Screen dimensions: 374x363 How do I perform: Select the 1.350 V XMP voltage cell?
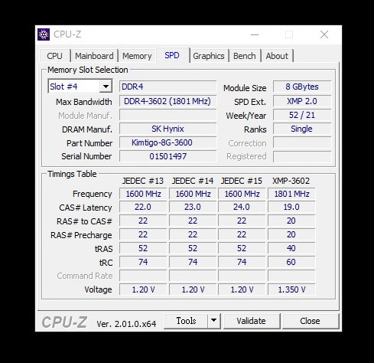291,289
